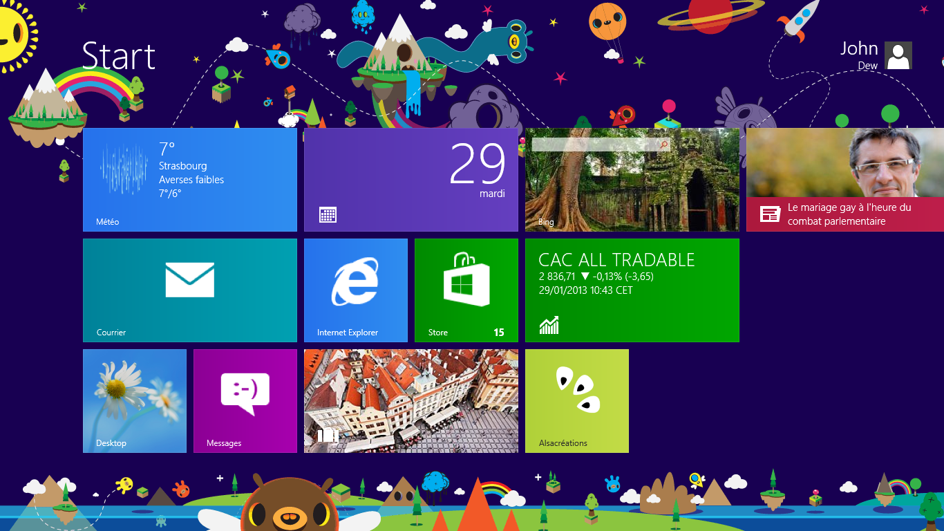Click the news headline text

[x=849, y=214]
